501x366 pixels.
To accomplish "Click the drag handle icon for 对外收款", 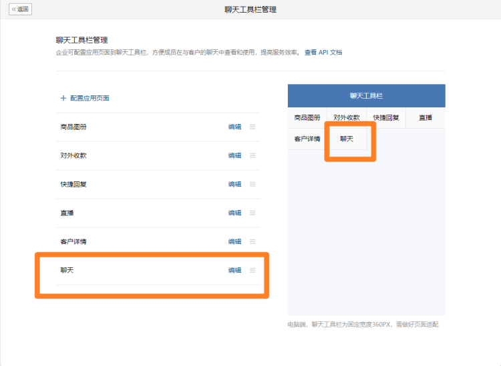I will point(253,155).
